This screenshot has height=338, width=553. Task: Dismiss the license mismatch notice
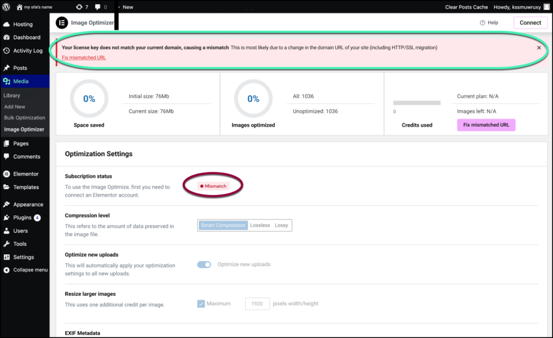click(x=538, y=48)
